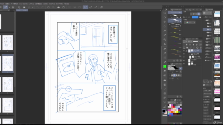Select the Eraser tool

tap(165, 71)
